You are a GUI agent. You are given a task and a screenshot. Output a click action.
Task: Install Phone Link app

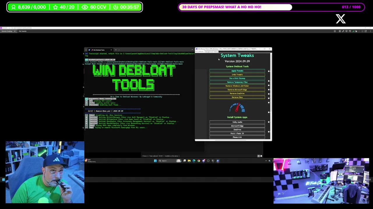[237, 137]
